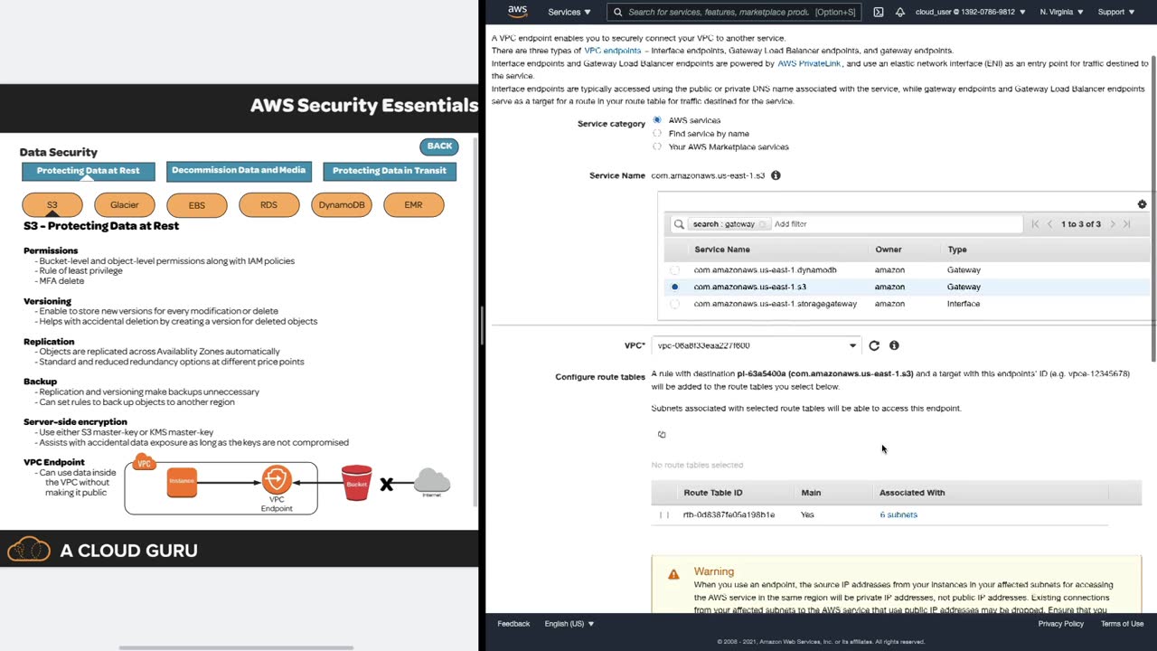
Task: Go to last page of service results
Action: pyautogui.click(x=1126, y=224)
